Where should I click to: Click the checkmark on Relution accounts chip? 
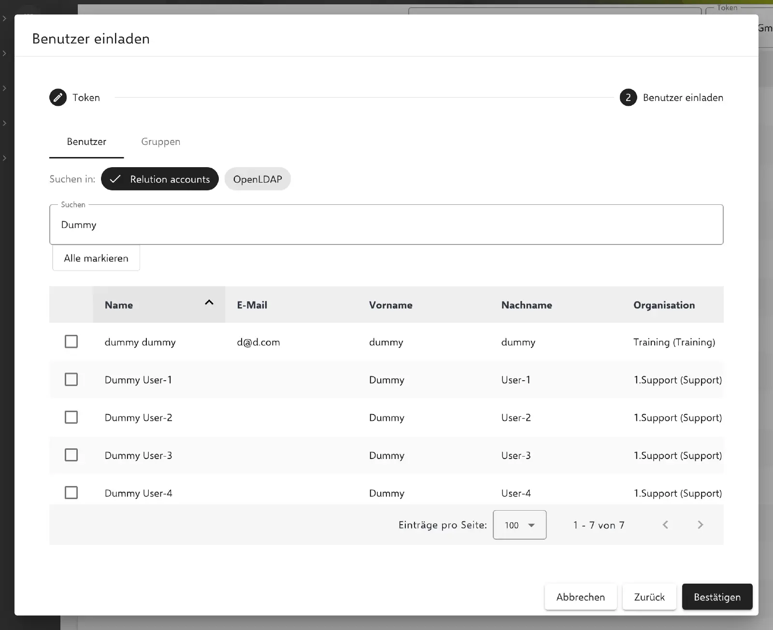click(x=115, y=179)
